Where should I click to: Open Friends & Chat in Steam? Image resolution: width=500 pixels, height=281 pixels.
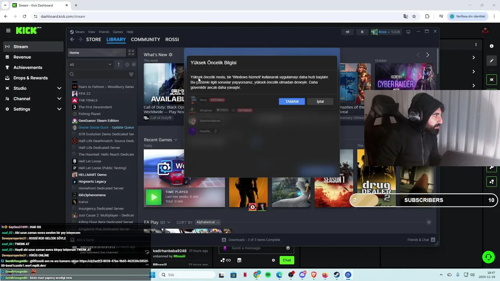421,240
